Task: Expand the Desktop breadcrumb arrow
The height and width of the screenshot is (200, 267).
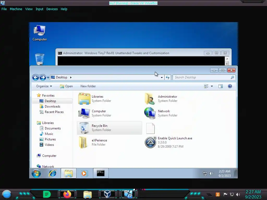Action: (71, 77)
